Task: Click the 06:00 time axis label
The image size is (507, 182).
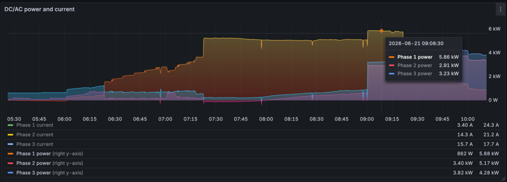Action: [x=64, y=119]
